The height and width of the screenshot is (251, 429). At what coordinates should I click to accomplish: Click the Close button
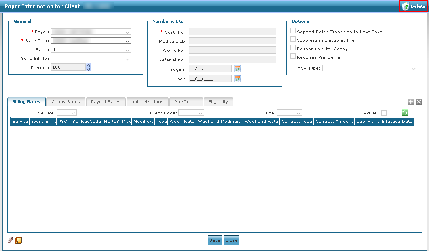point(231,240)
